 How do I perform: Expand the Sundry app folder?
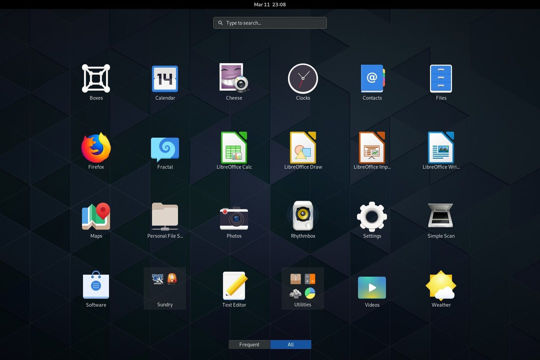click(165, 288)
